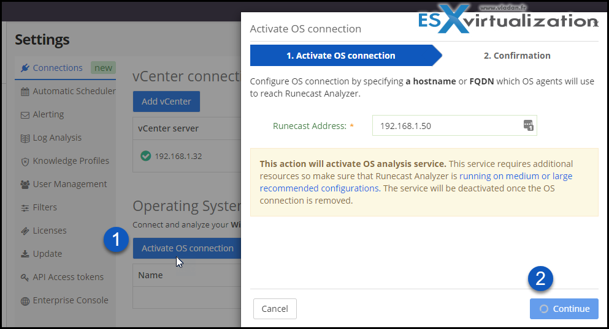Open User Management settings

pyautogui.click(x=69, y=184)
